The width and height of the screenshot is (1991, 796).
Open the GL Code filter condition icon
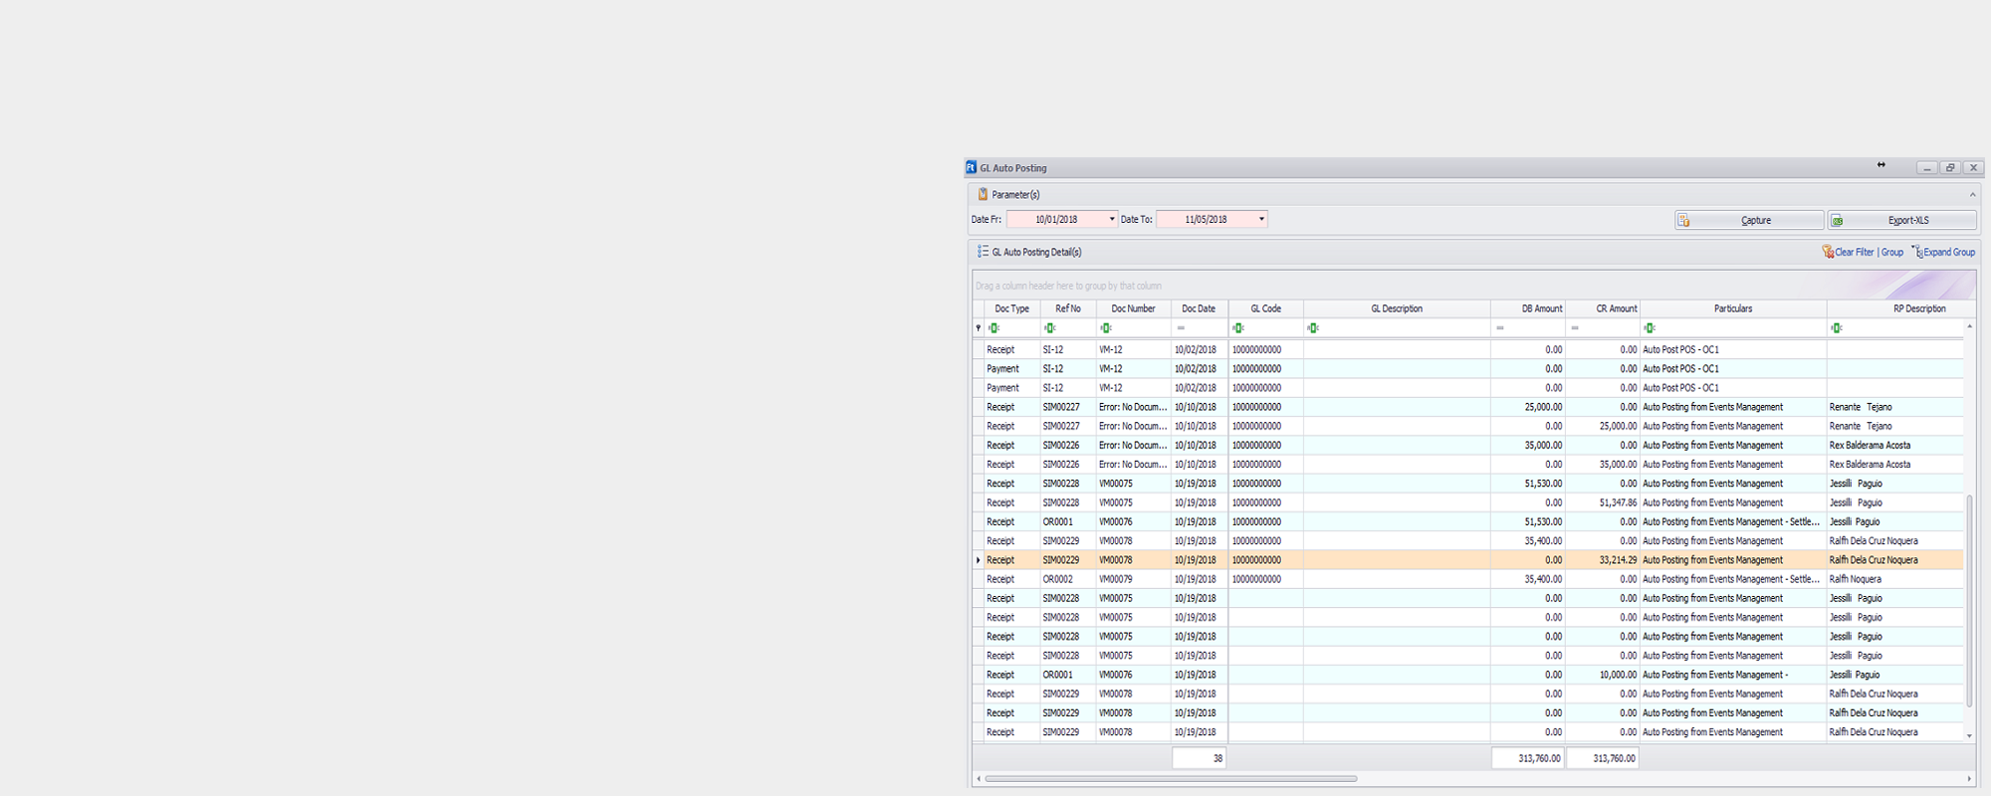[1237, 327]
